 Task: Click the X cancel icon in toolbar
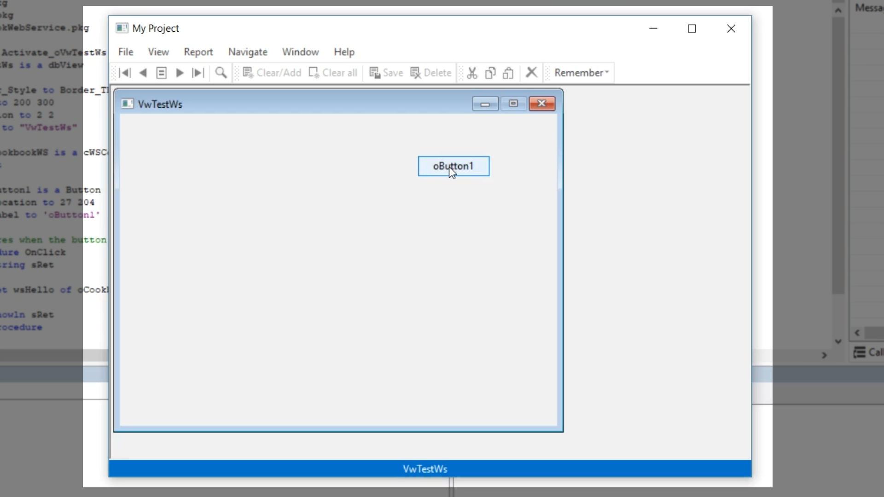(x=531, y=72)
